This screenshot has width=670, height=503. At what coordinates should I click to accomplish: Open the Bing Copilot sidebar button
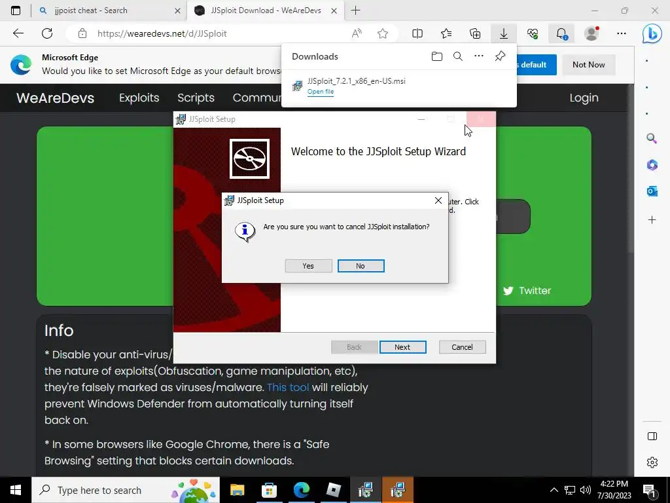652,33
